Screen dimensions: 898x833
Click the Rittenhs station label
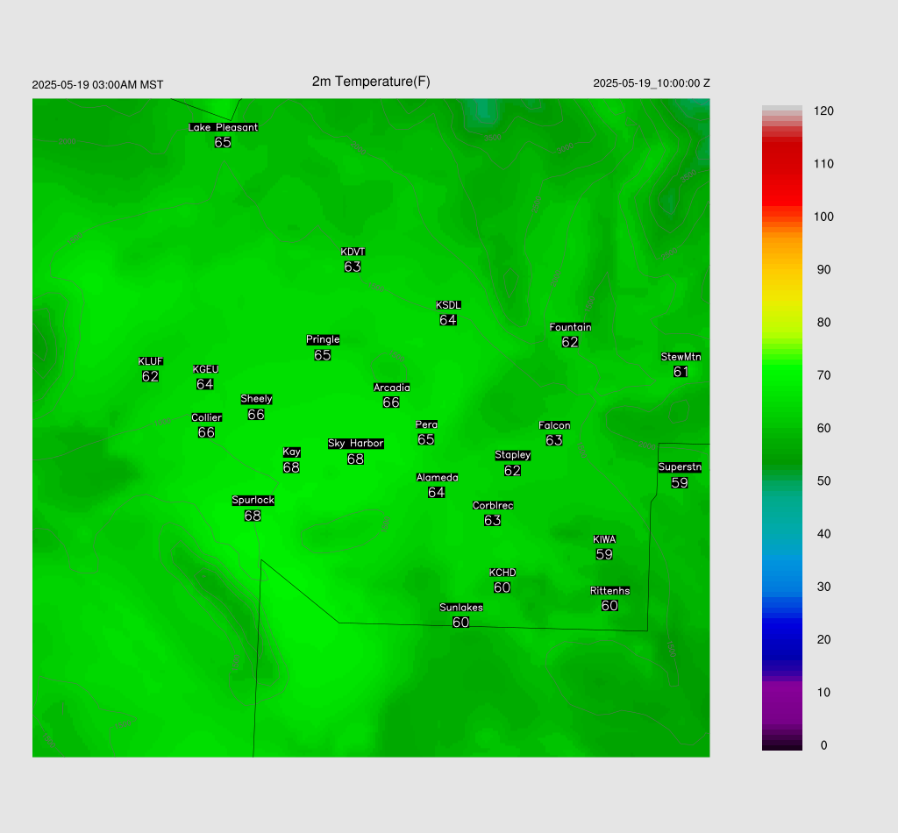[610, 591]
